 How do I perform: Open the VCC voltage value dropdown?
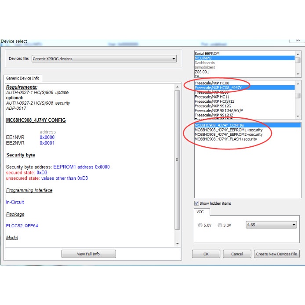tap(271, 225)
